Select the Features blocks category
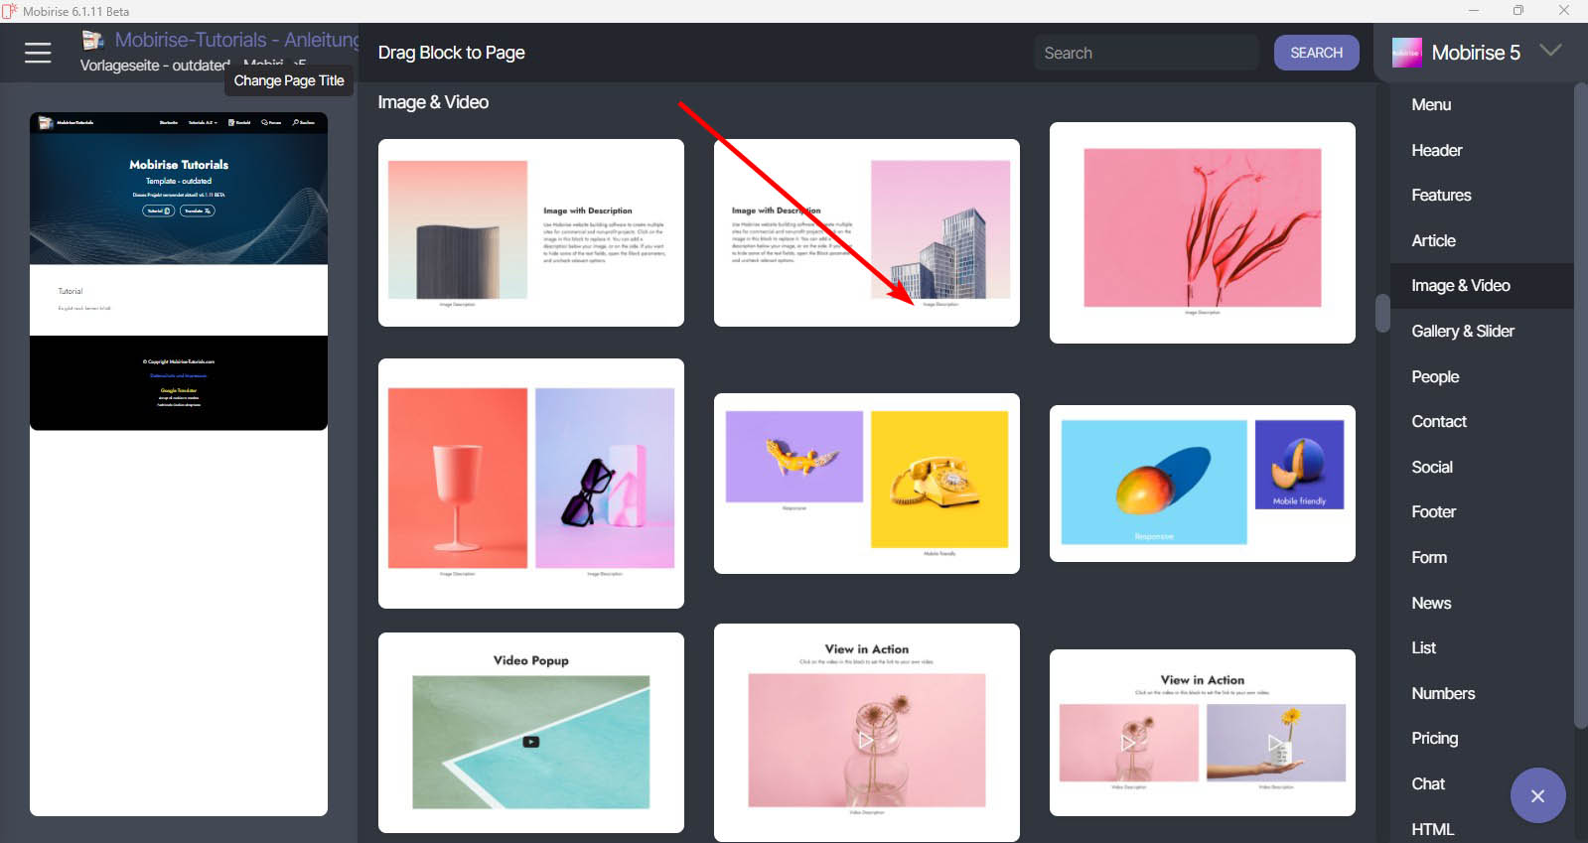The image size is (1588, 843). 1441,195
